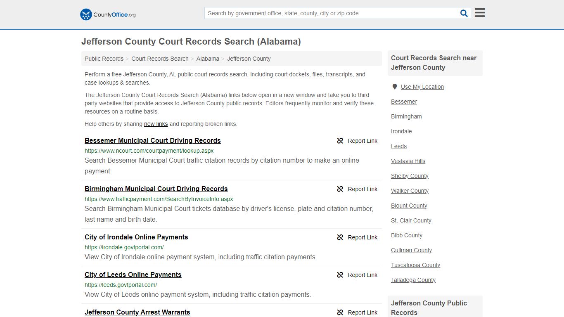The height and width of the screenshot is (317, 564).
Task: Select Tuscaloosa County in nearby list
Action: pyautogui.click(x=416, y=265)
